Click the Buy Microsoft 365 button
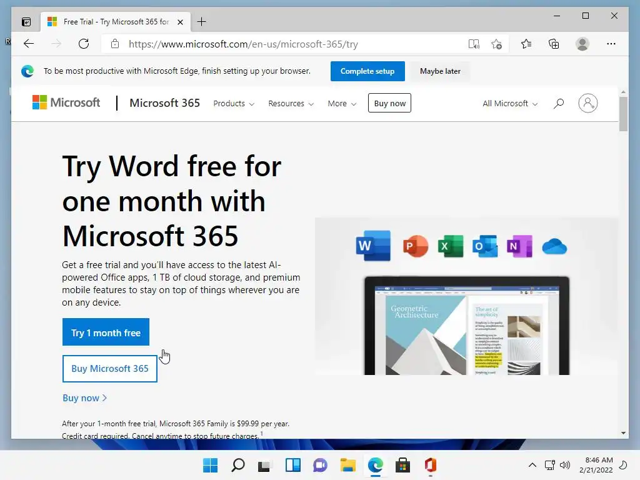This screenshot has height=480, width=640. (x=110, y=369)
